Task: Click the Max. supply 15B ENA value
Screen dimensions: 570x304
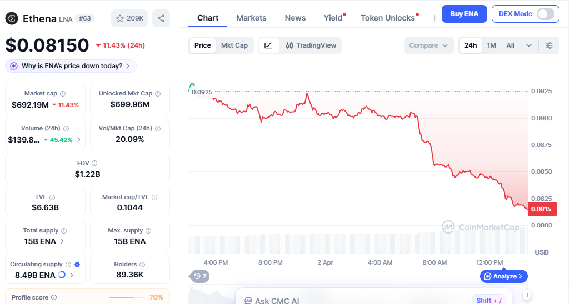Action: 130,241
